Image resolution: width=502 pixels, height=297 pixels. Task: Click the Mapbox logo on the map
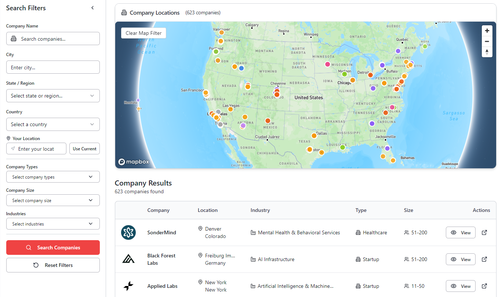(x=134, y=162)
